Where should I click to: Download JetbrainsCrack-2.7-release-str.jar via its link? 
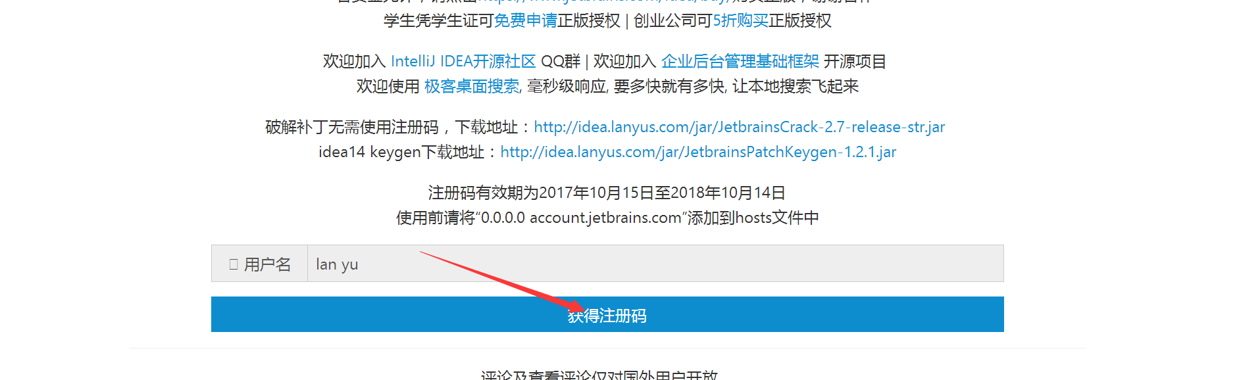(x=740, y=127)
